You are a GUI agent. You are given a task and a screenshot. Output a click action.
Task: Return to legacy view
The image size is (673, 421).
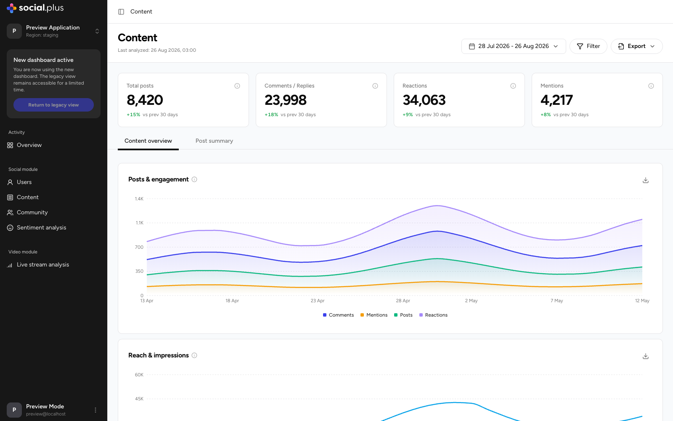[x=53, y=105]
